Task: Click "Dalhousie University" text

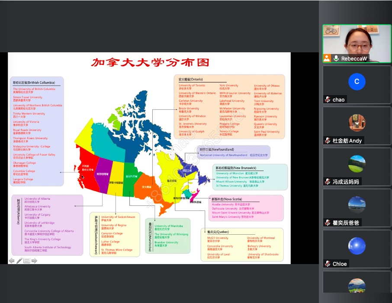Action: coord(225,209)
